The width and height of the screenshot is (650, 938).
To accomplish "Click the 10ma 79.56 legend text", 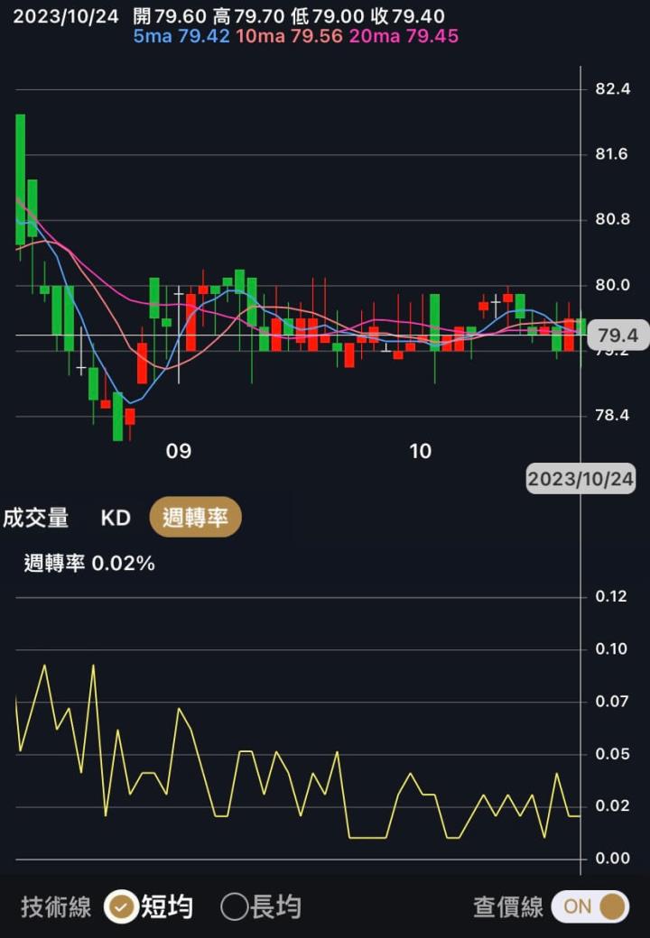I will click(289, 36).
